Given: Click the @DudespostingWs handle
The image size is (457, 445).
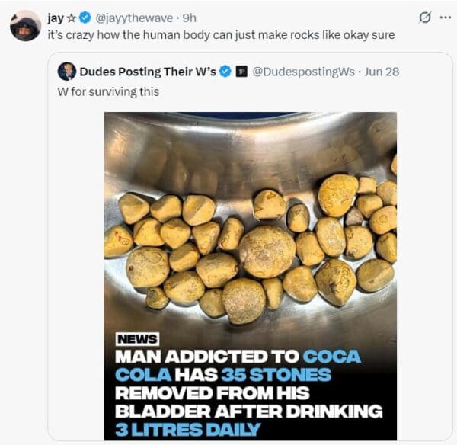Looking at the screenshot, I should pyautogui.click(x=303, y=72).
